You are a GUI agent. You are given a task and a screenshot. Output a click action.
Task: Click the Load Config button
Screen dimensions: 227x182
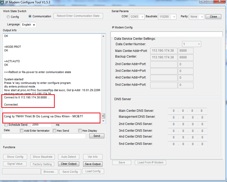click(93, 171)
